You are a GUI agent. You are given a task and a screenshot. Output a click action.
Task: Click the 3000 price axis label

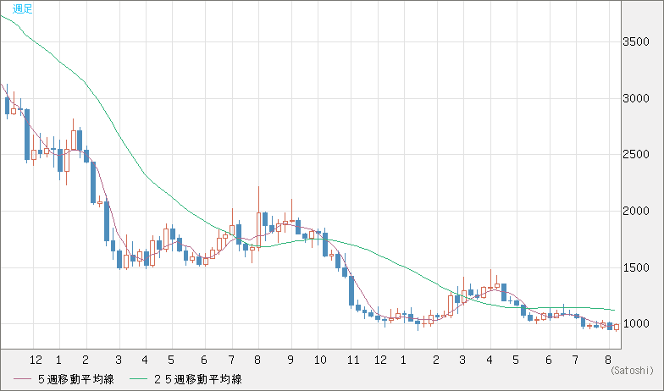635,98
